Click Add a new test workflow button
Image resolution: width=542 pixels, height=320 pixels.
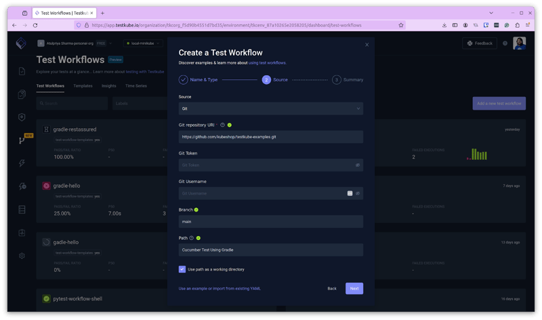click(499, 104)
